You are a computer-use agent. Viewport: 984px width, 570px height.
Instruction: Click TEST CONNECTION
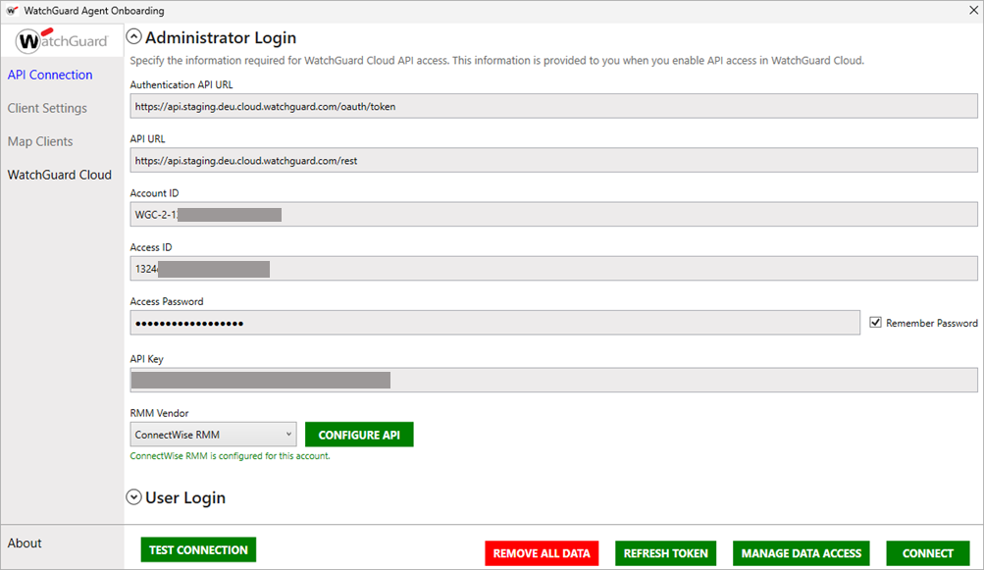point(198,549)
